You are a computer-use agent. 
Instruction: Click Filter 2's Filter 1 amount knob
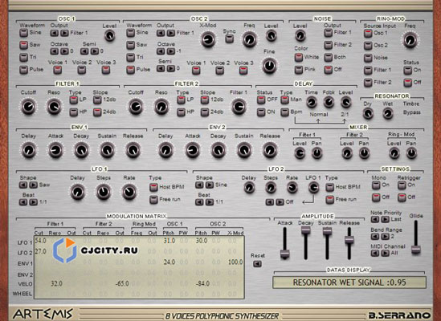coord(239,107)
